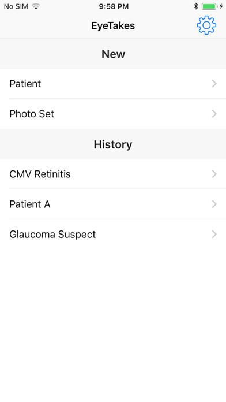Screen dimensions: 226x402
Task: Open the Patient A history entry
Action: pos(113,204)
